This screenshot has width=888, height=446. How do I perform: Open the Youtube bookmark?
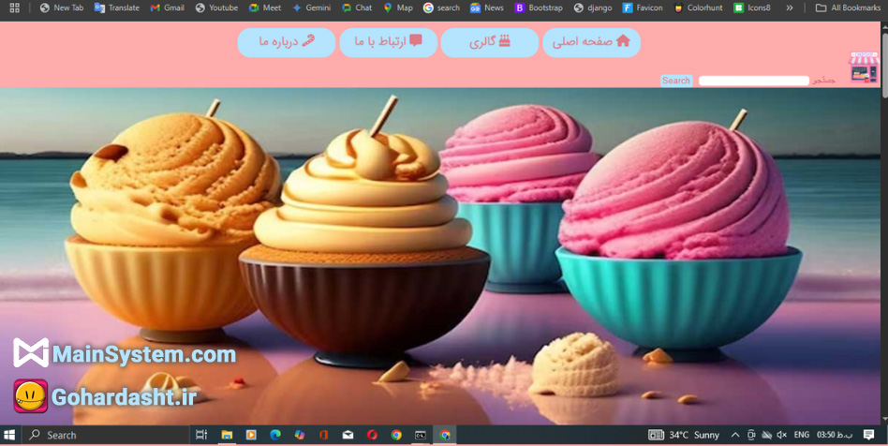(x=217, y=7)
